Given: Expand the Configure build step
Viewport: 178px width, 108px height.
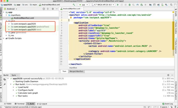Looking at the screenshot, I should coord(13,90).
